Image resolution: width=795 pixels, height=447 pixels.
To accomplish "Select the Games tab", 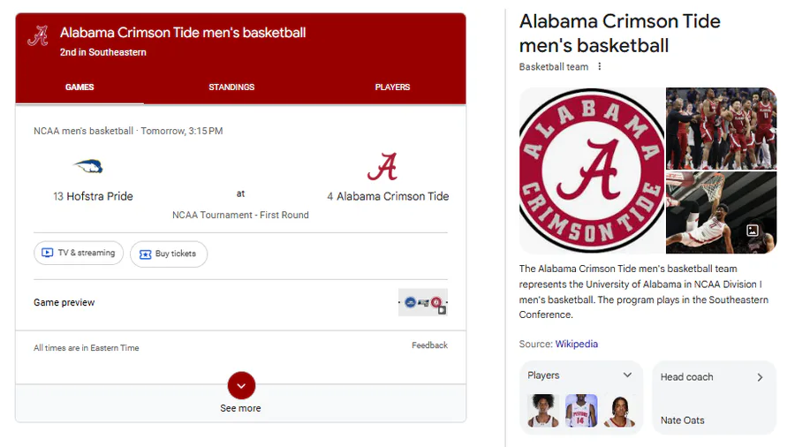I will click(x=79, y=87).
